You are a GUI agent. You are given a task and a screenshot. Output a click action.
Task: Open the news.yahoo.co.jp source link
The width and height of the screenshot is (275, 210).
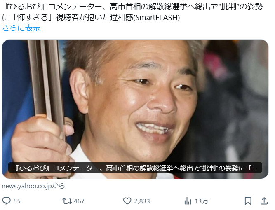33,186
